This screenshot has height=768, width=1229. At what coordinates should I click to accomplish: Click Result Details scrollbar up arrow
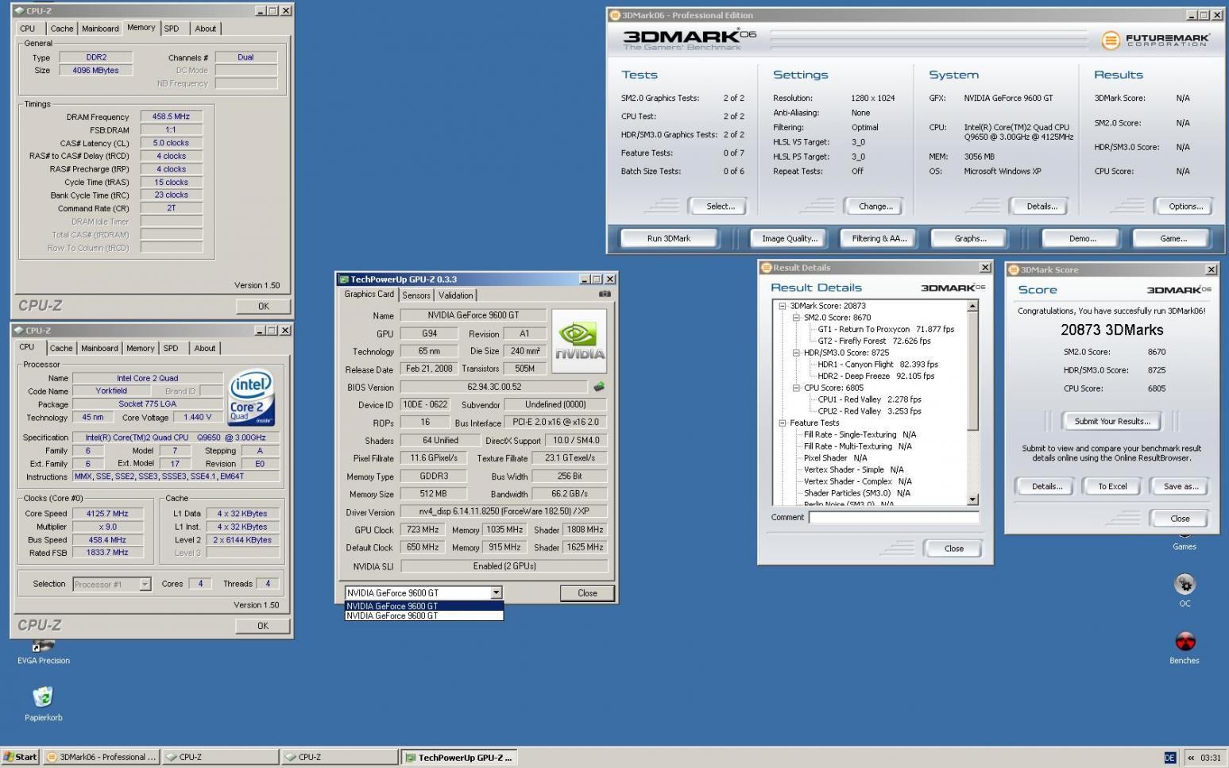972,306
